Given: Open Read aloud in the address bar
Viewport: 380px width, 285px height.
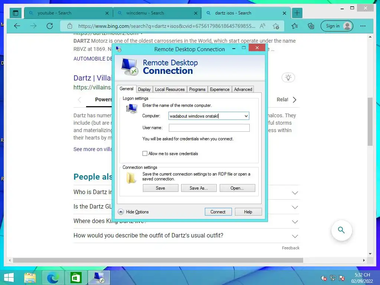Looking at the screenshot, I should tap(262, 26).
